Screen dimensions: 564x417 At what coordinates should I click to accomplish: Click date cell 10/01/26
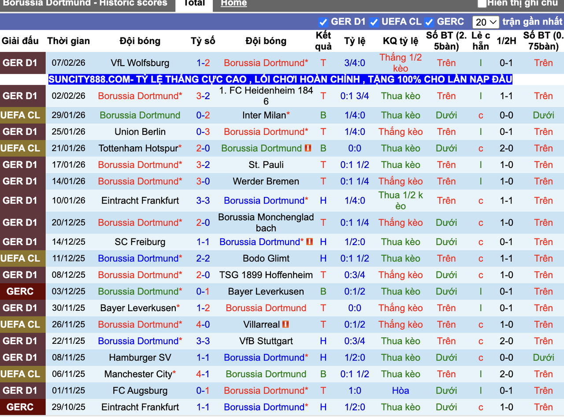pyautogui.click(x=69, y=201)
